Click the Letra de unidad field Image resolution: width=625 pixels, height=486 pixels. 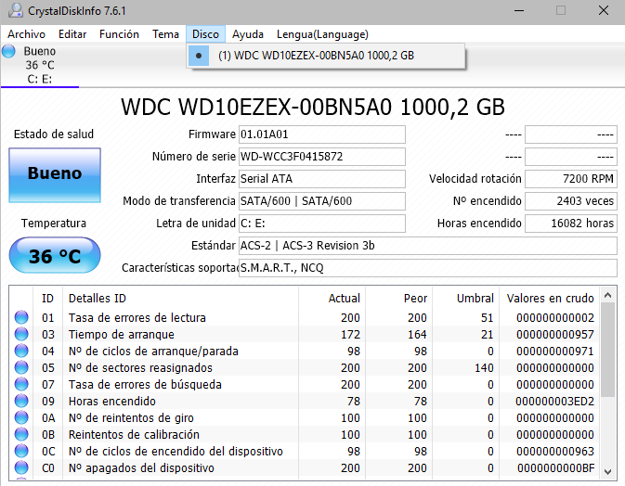tap(322, 224)
